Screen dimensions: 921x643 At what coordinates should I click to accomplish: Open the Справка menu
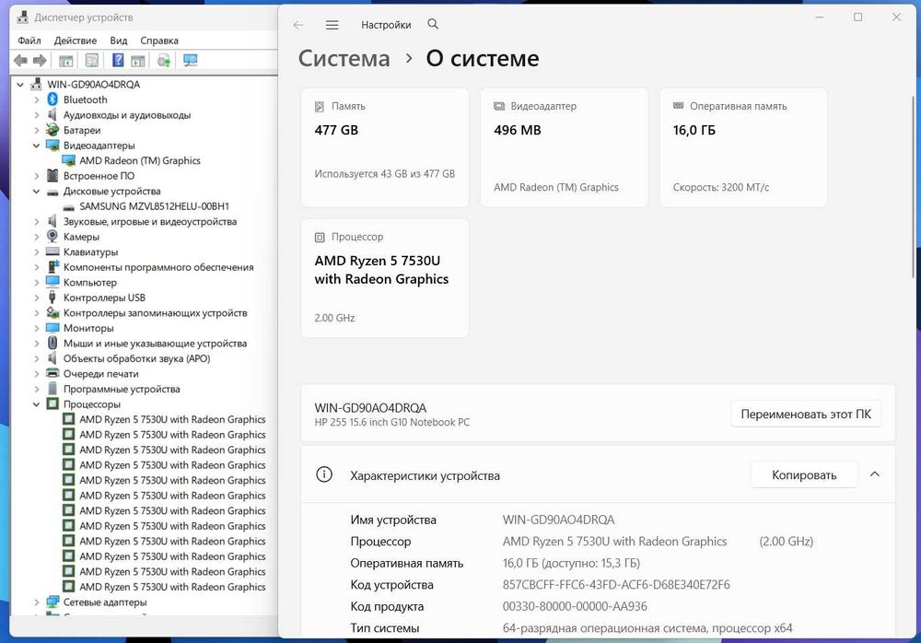click(159, 41)
